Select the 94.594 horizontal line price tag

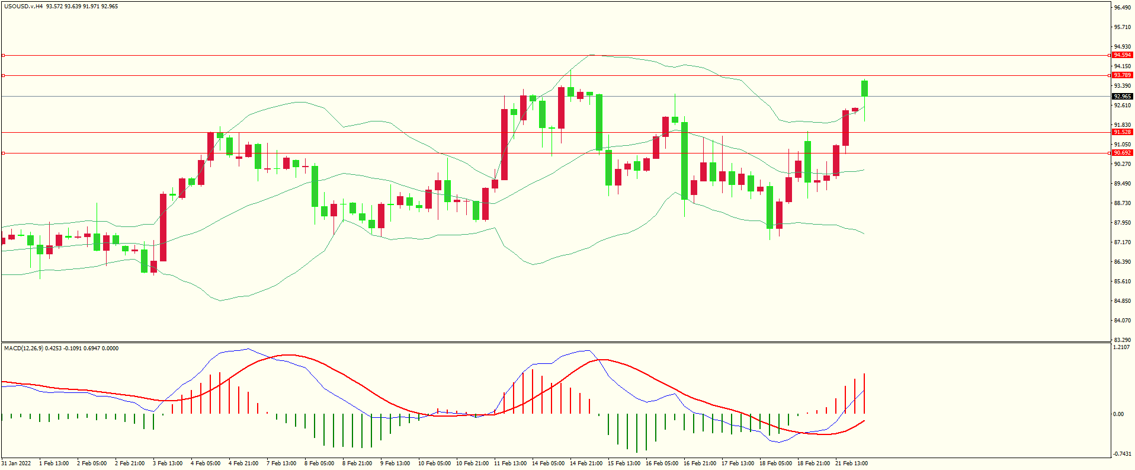click(x=1122, y=55)
